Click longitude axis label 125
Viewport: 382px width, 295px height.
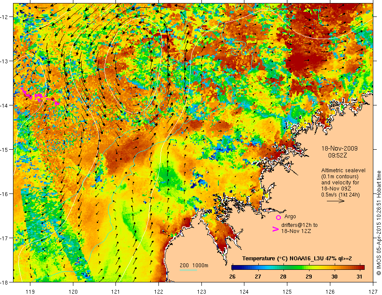(287, 292)
